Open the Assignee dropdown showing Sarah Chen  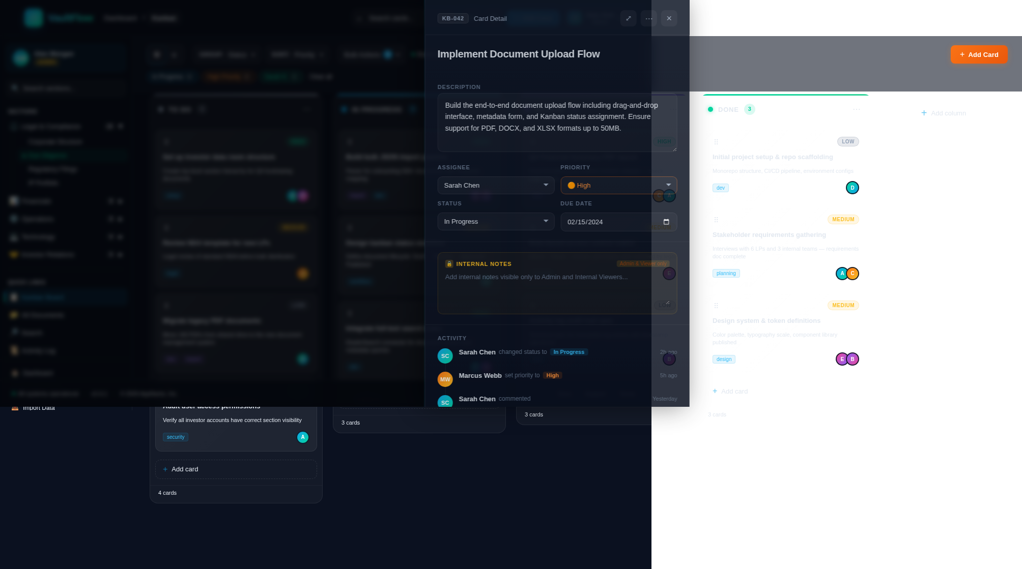[x=496, y=185]
